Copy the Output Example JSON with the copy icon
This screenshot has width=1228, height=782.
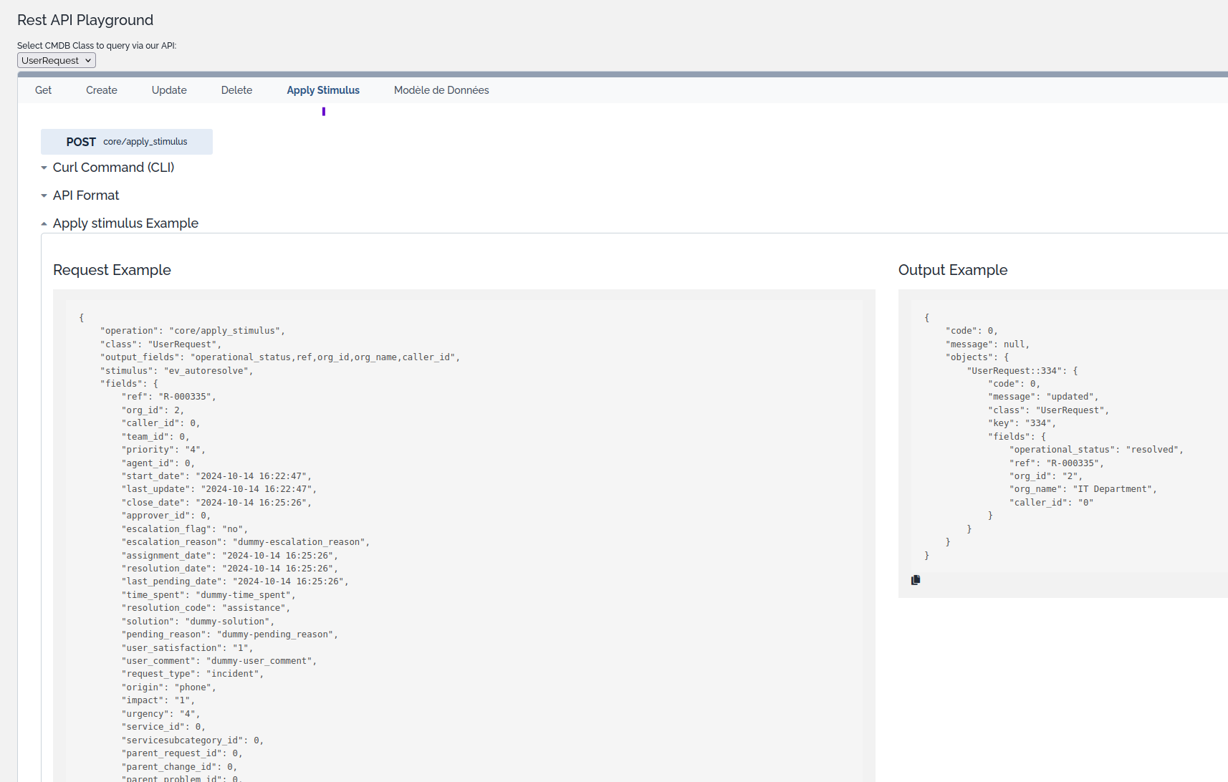pyautogui.click(x=916, y=580)
